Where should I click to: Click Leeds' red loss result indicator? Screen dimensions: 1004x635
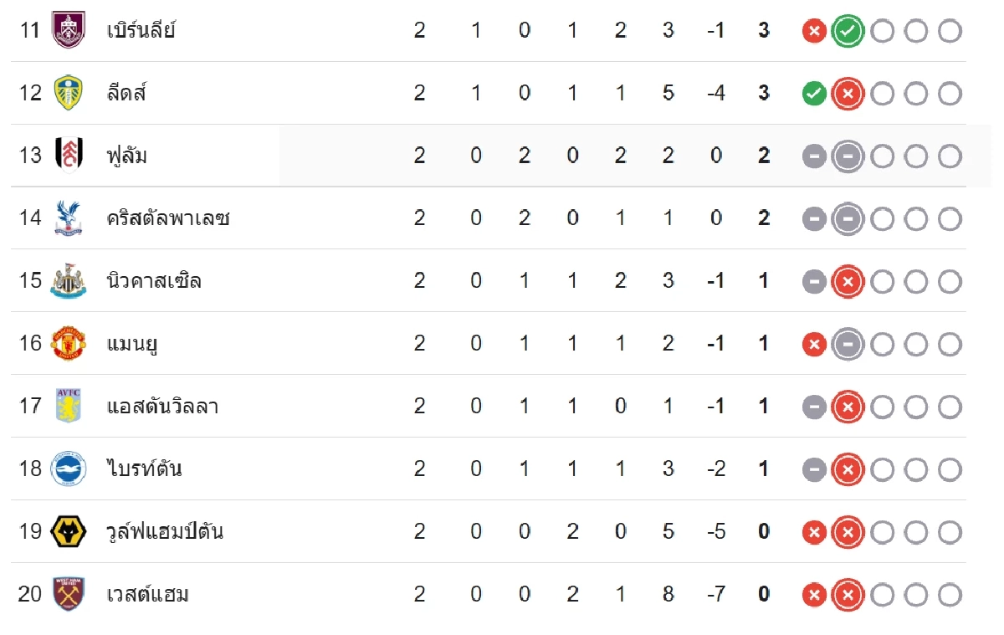point(848,94)
